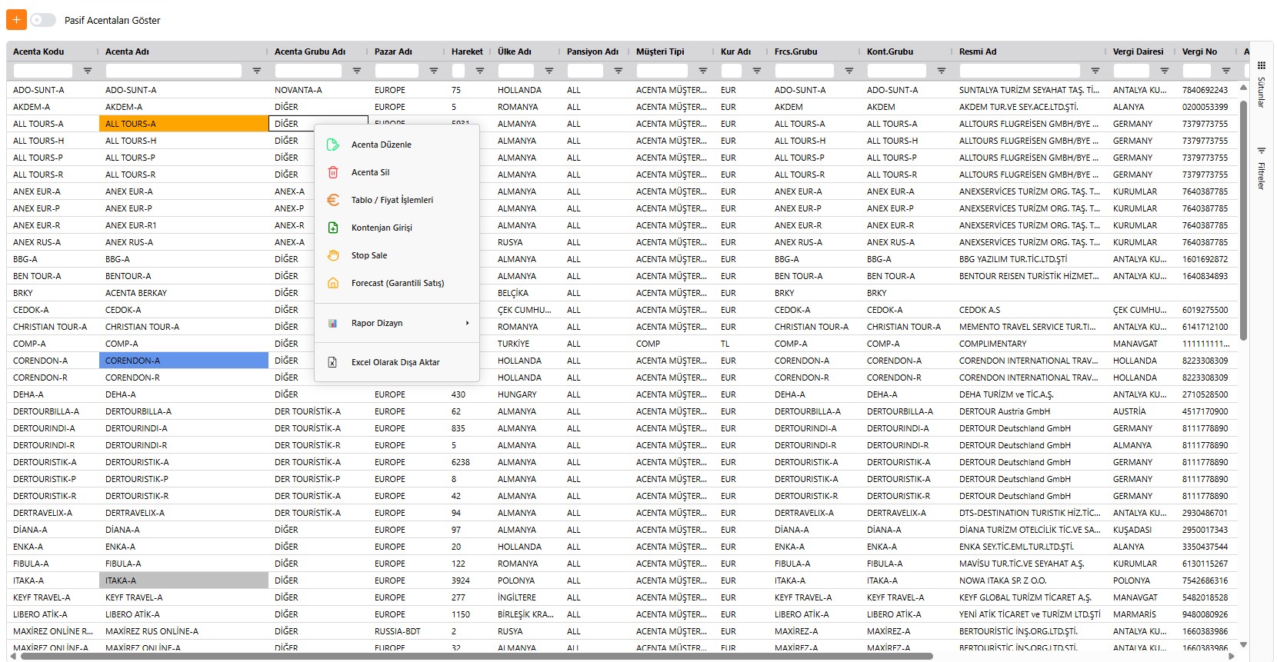The image size is (1277, 662).
Task: Open the Filtreler side panel
Action: (1262, 169)
